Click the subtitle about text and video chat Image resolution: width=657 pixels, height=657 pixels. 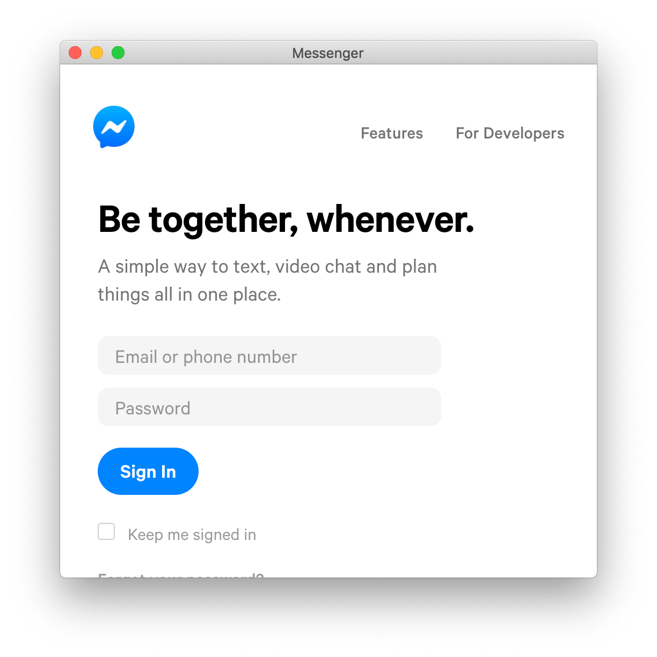pyautogui.click(x=267, y=280)
